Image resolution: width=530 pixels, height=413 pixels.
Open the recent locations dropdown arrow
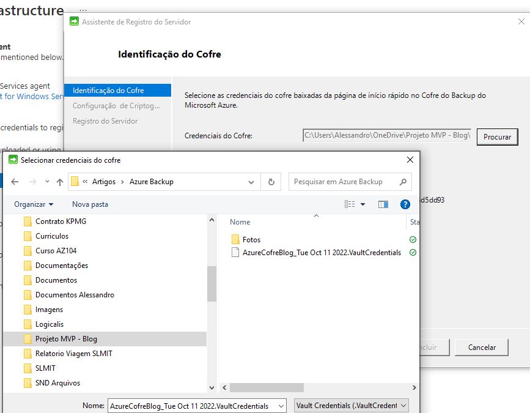[47, 182]
